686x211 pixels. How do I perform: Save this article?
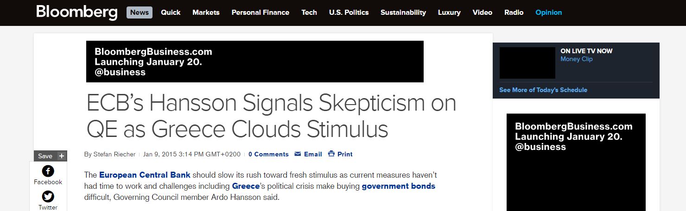pos(45,156)
